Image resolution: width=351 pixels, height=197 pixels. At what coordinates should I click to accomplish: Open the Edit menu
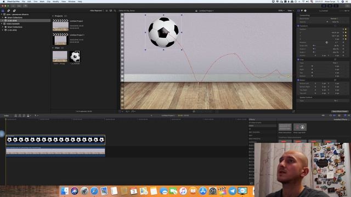pos(29,2)
